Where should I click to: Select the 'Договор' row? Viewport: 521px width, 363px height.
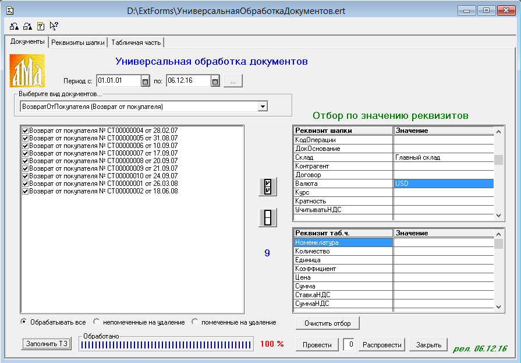click(394, 175)
